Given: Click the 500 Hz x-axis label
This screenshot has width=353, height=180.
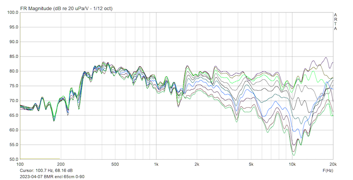Looking at the screenshot, I should [x=115, y=165].
